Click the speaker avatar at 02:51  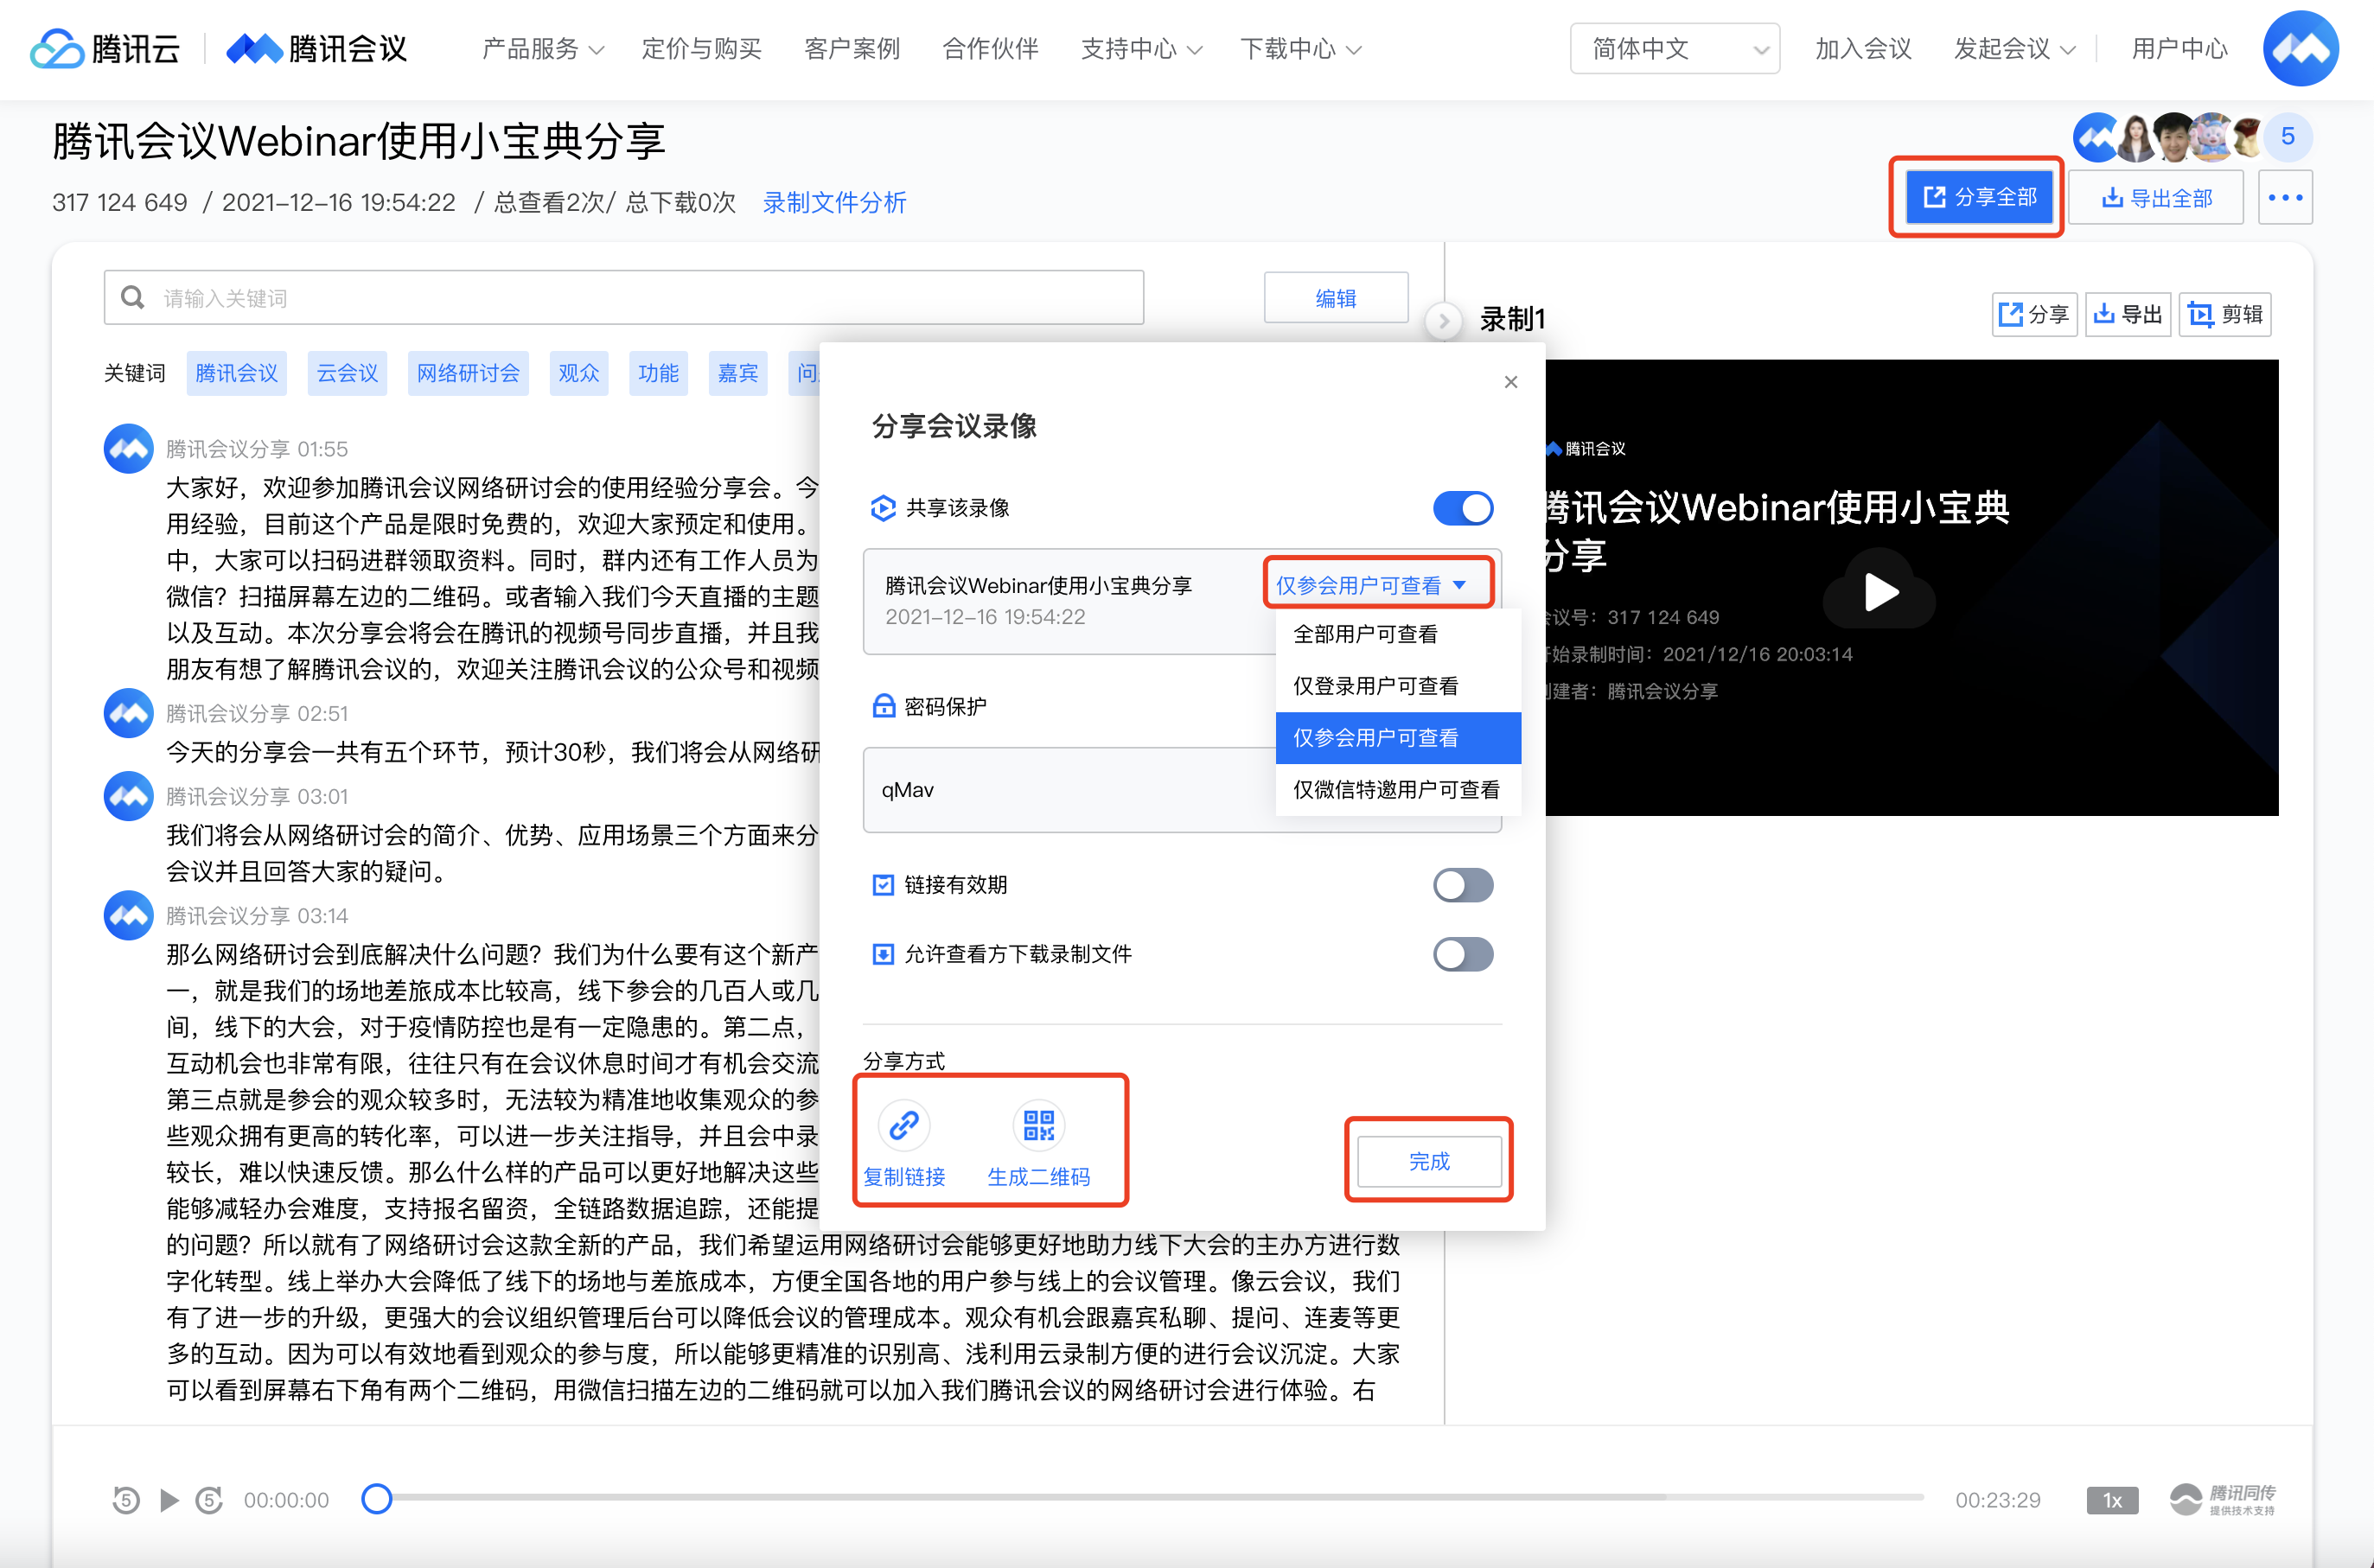tap(129, 713)
